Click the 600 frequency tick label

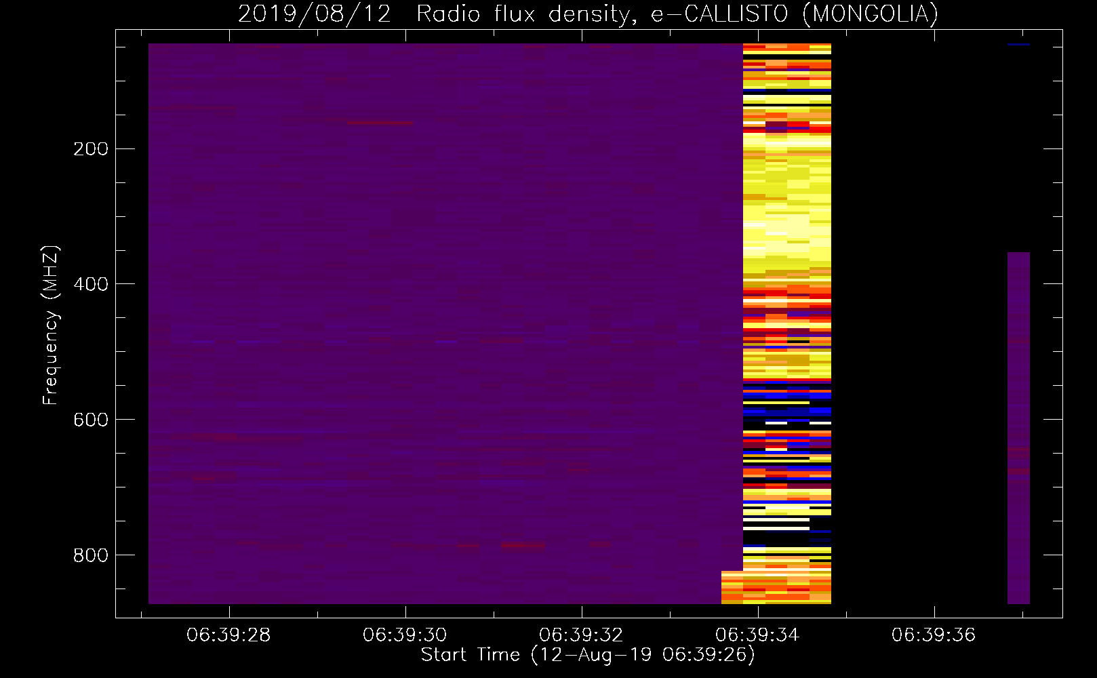click(x=91, y=420)
